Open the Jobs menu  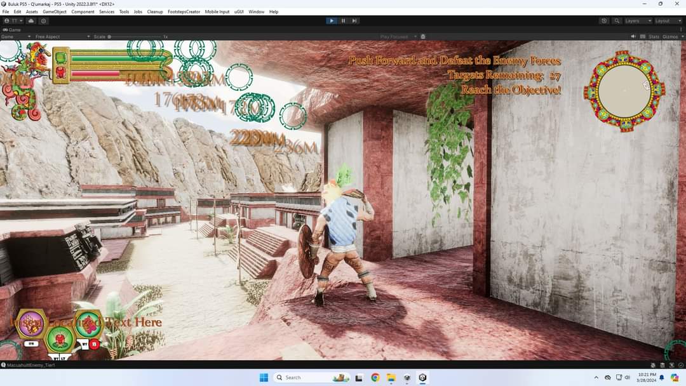[138, 12]
